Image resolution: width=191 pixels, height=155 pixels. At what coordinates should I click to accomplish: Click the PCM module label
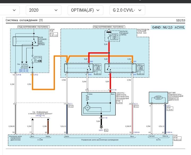click(x=175, y=135)
